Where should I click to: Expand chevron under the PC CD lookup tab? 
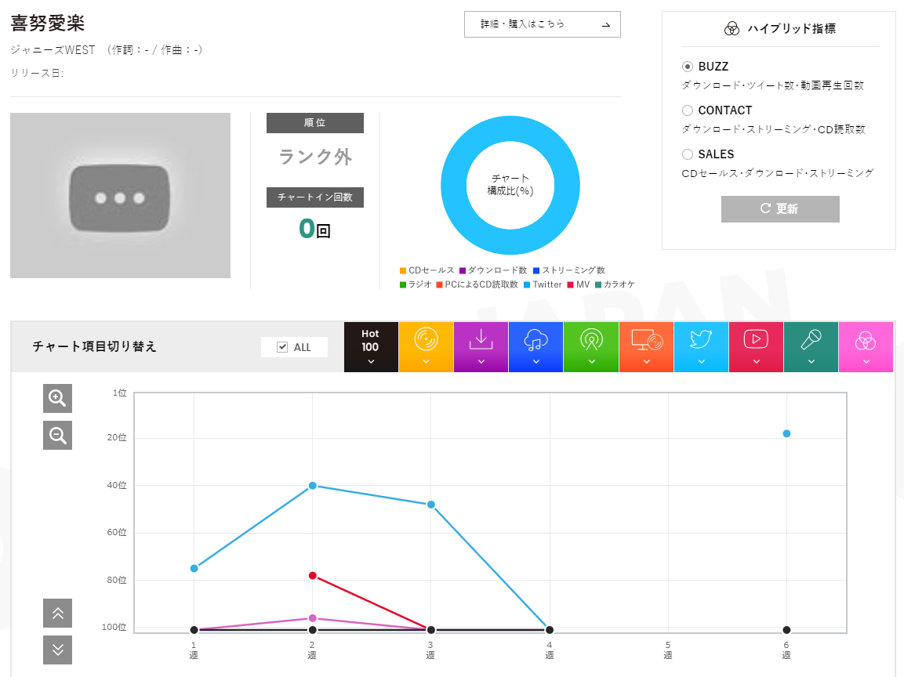click(646, 362)
